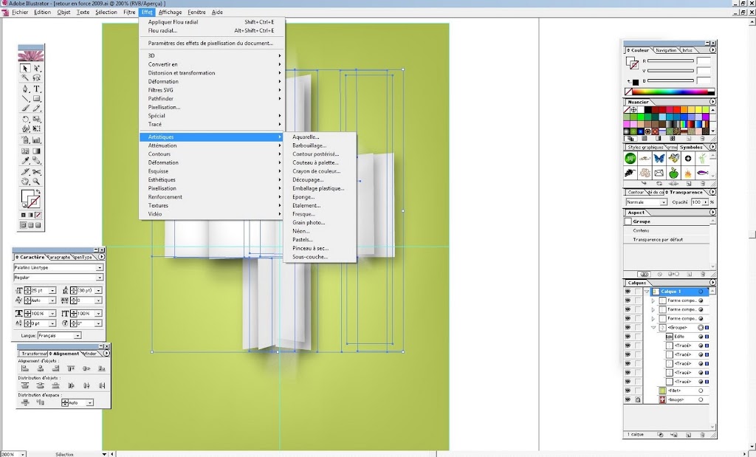Screen dimensions: 756x457
Task: Open the Palatino Linotype font dropdown
Action: pyautogui.click(x=100, y=267)
